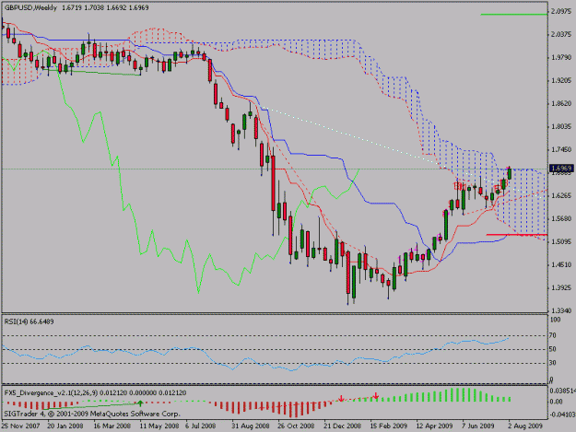The height and width of the screenshot is (432, 576).
Task: Select the 15 Feb 2009 date label
Action: (x=389, y=426)
